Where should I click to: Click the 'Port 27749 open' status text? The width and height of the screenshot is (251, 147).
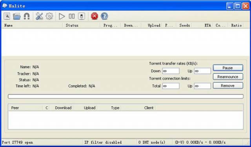[17, 142]
